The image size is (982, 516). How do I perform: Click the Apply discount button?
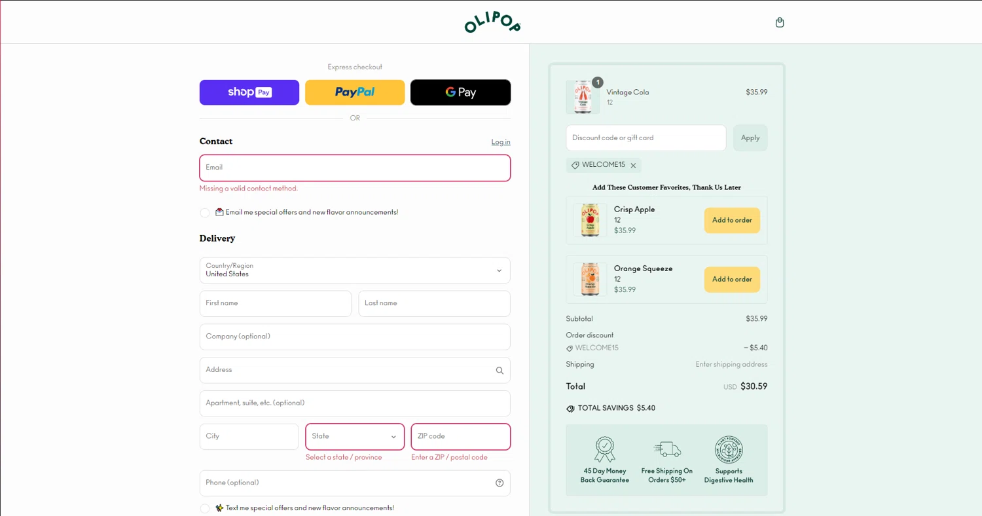750,138
